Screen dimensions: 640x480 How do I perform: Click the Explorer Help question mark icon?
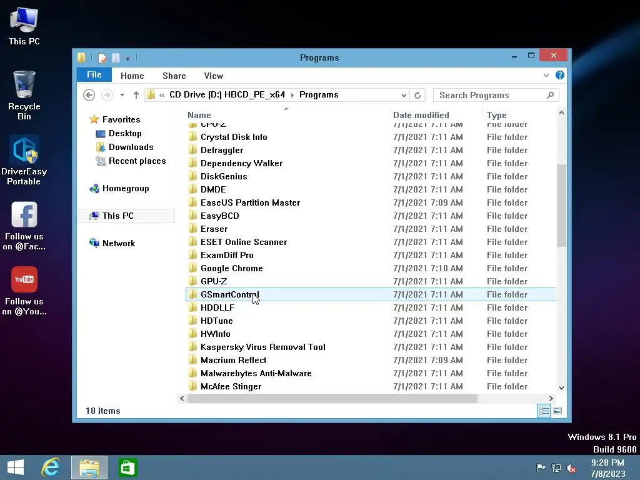[560, 75]
